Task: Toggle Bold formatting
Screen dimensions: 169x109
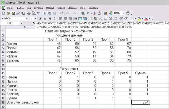Action: pos(41,19)
